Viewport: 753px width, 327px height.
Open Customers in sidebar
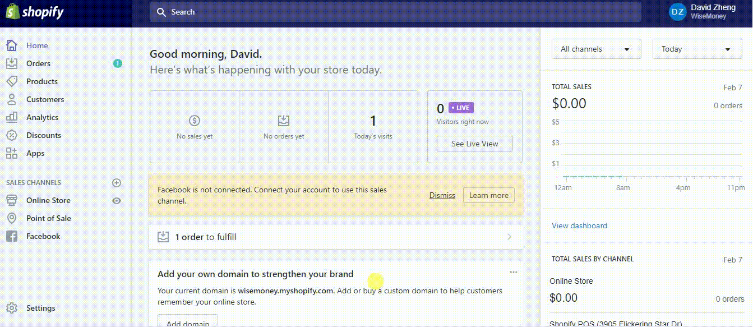[45, 99]
